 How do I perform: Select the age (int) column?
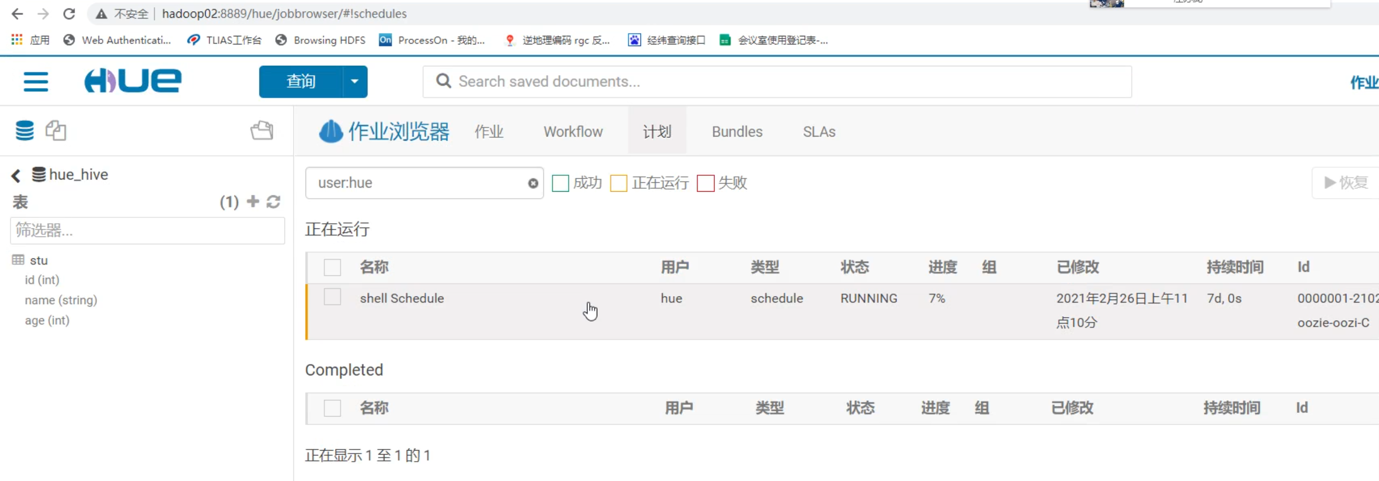(x=47, y=321)
